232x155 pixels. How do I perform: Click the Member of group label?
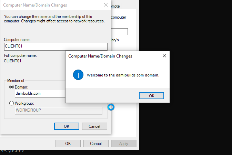[x=16, y=81]
